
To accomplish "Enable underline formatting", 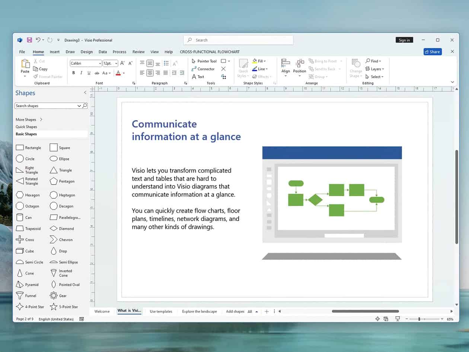I will click(x=89, y=73).
